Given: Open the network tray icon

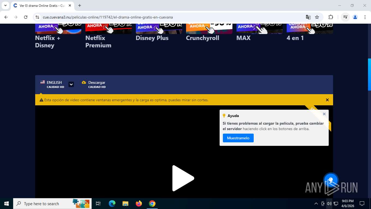Looking at the screenshot, I should 336,204.
